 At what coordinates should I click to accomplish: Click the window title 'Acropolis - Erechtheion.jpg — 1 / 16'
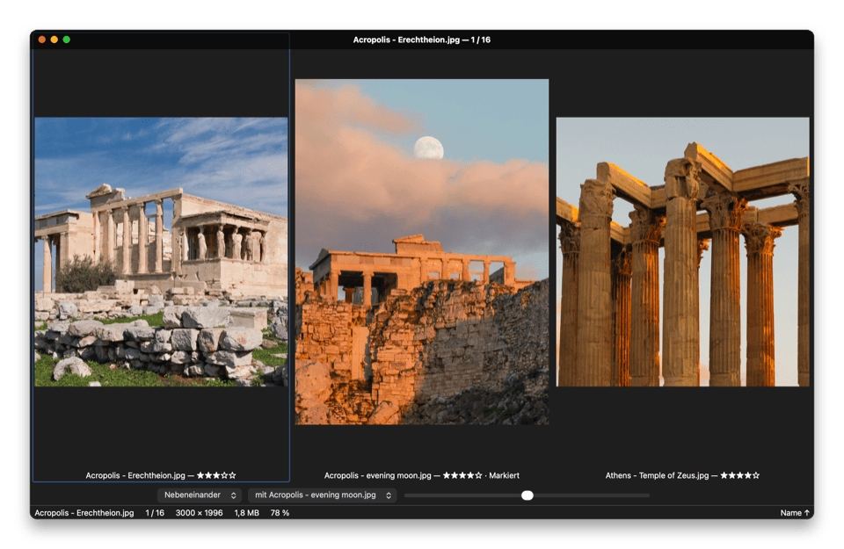point(421,40)
